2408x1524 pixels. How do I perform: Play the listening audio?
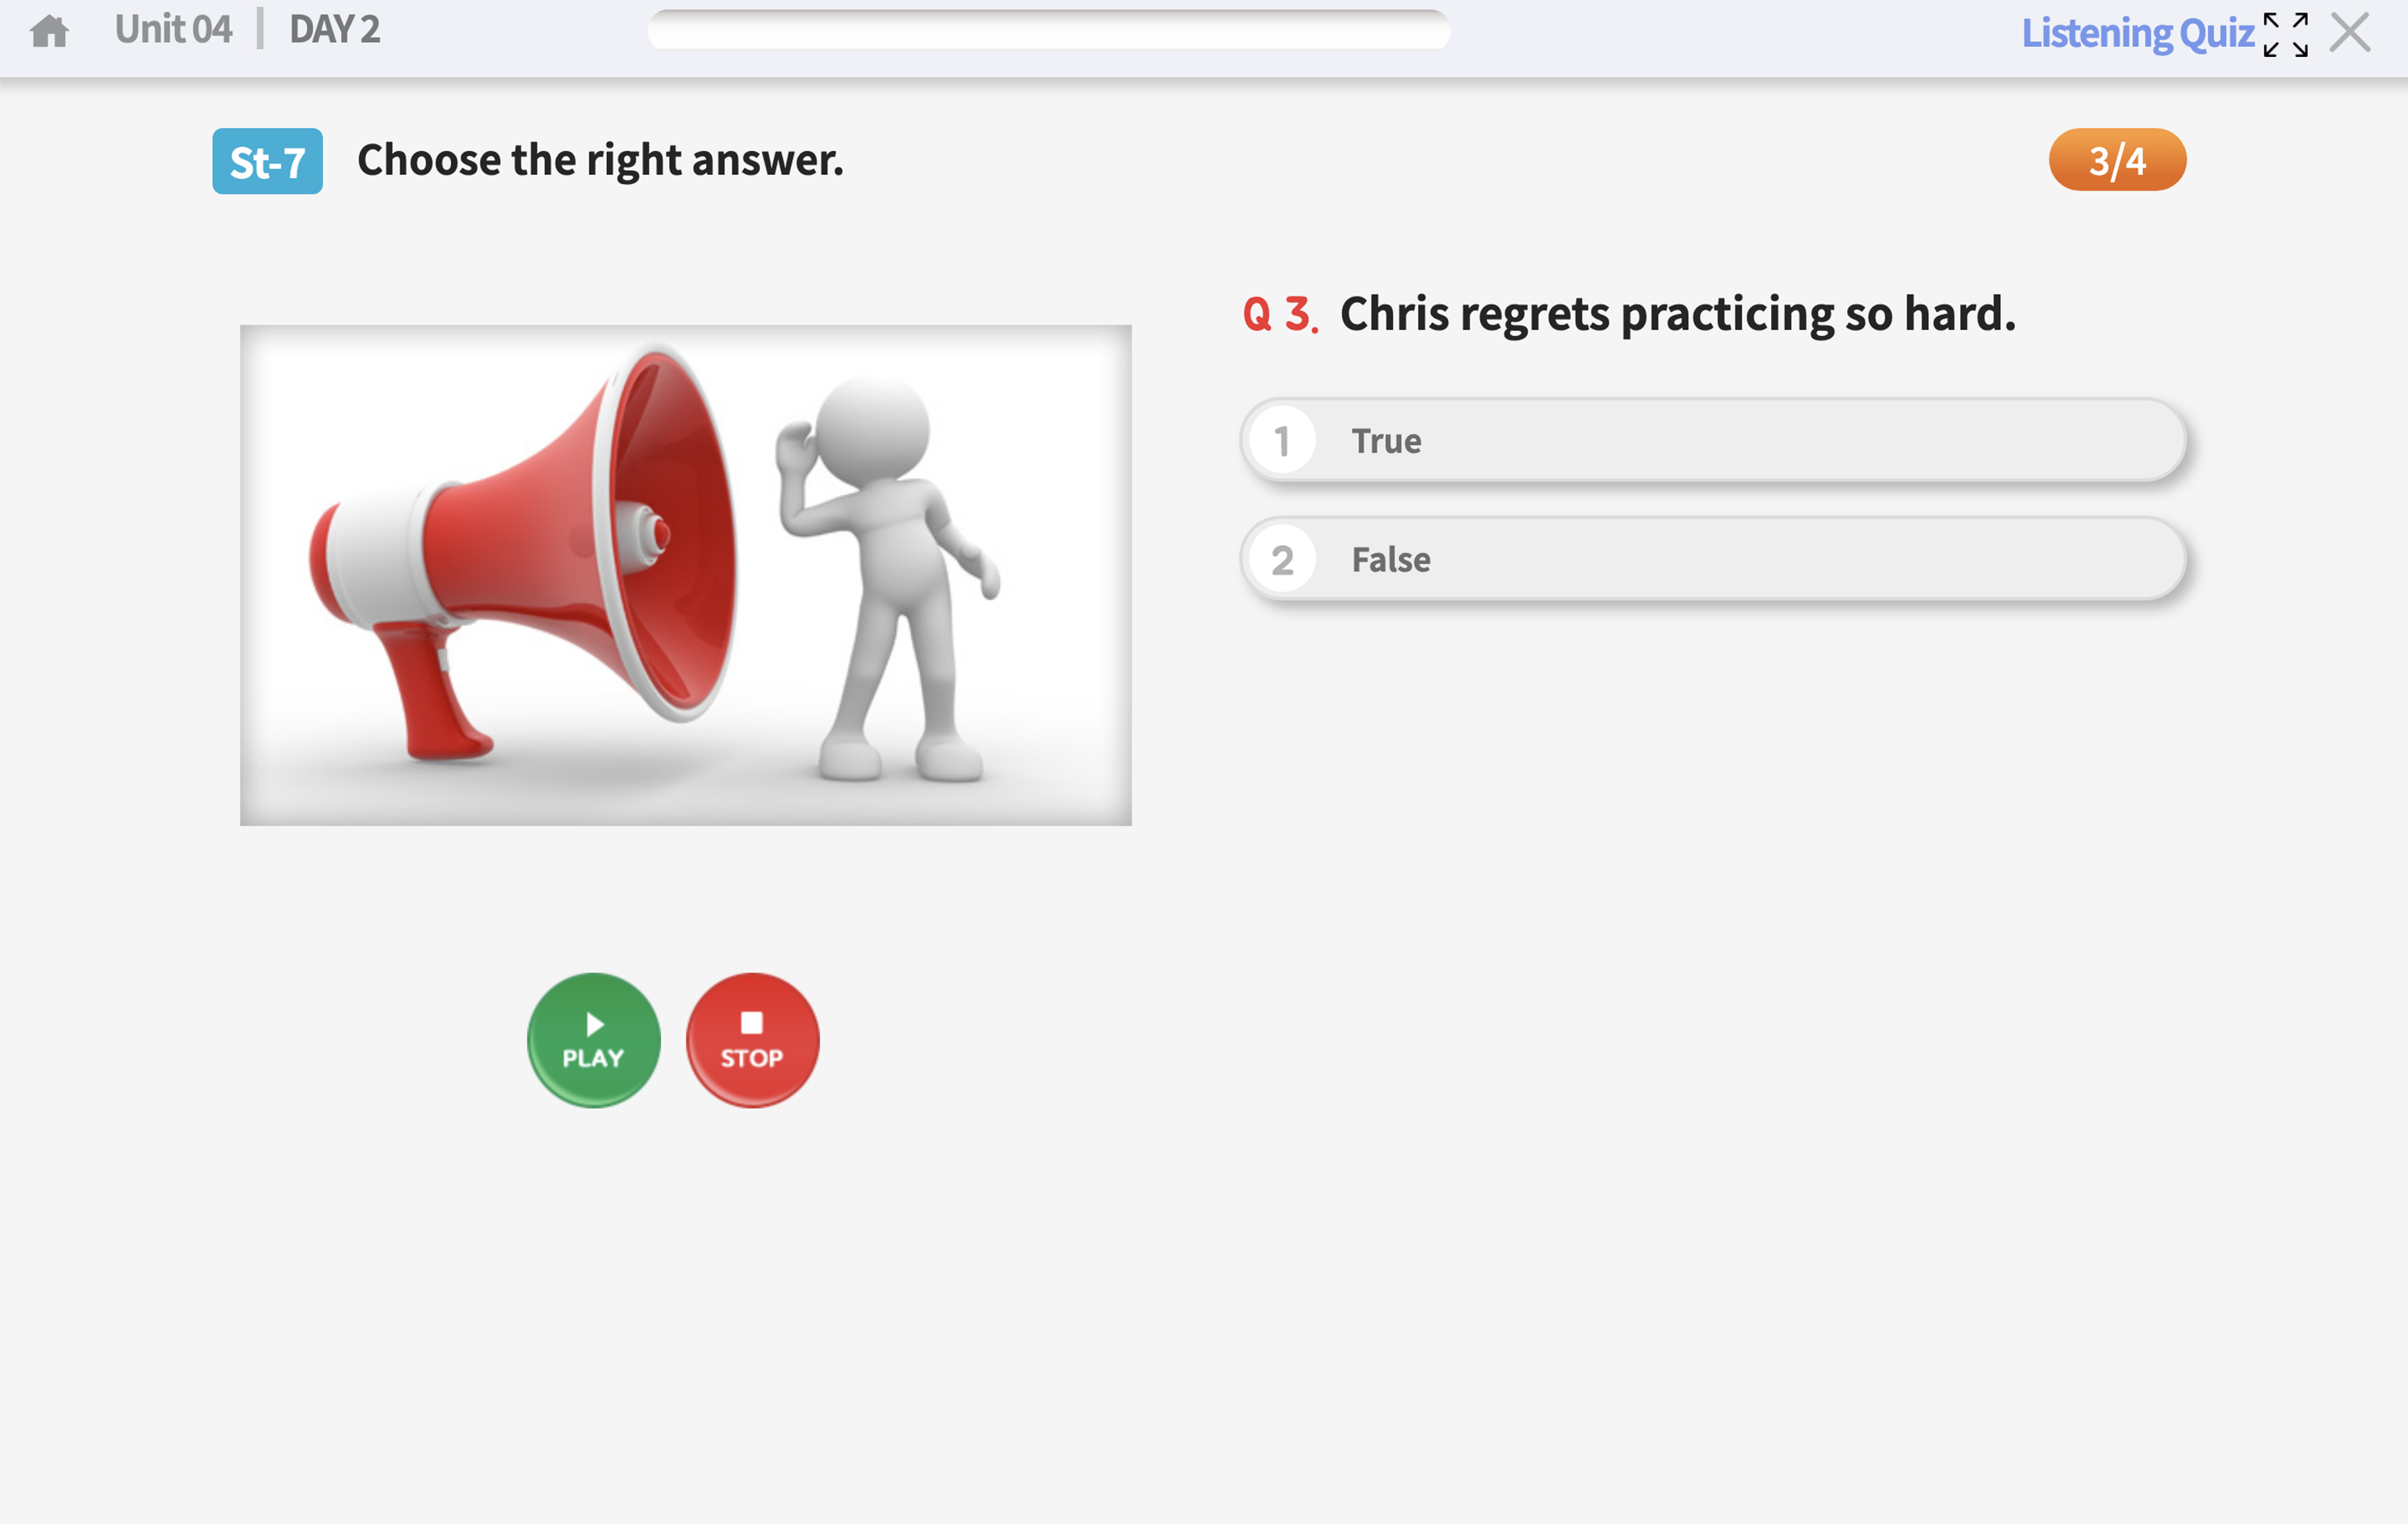pyautogui.click(x=593, y=1040)
